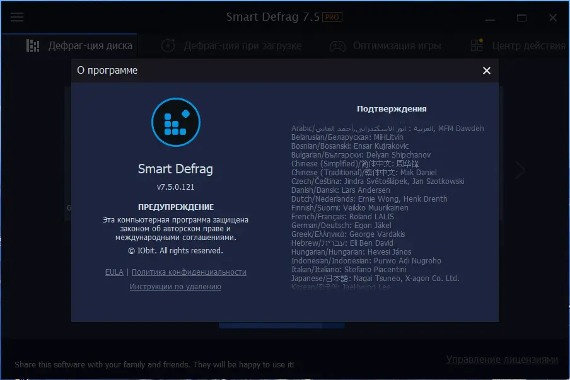Open the EULA link
Screen dimensions: 570x380
point(114,272)
